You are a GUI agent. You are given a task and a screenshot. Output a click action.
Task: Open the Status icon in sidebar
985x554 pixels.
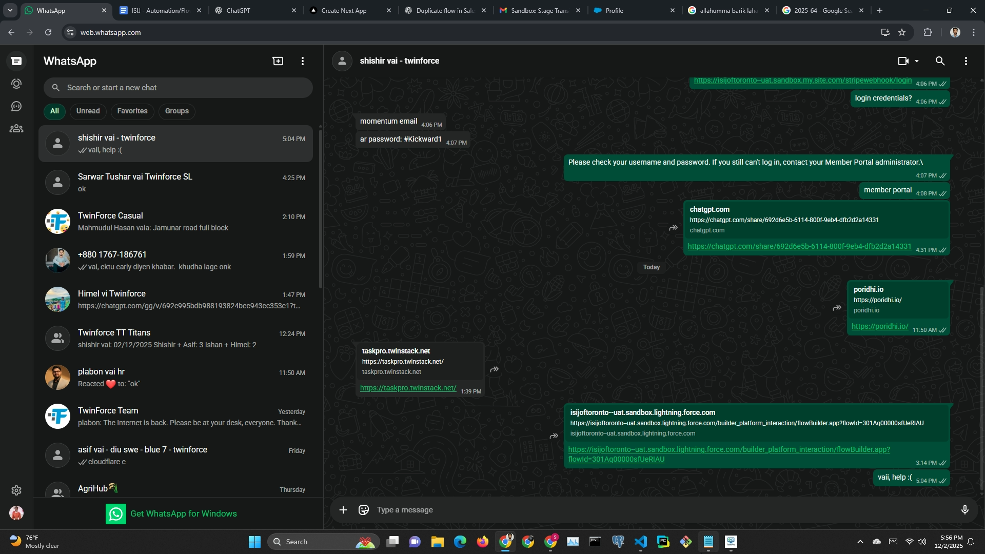[16, 84]
